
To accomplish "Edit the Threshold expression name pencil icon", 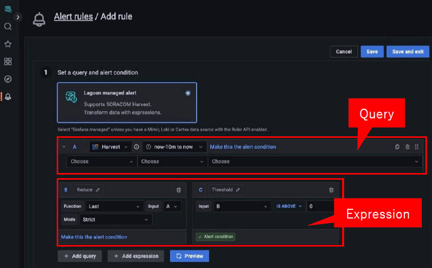I will click(x=238, y=190).
